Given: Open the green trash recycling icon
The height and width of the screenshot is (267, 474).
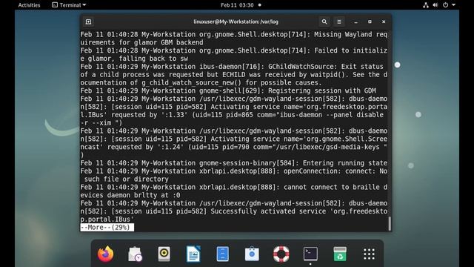Looking at the screenshot, I should click(340, 254).
